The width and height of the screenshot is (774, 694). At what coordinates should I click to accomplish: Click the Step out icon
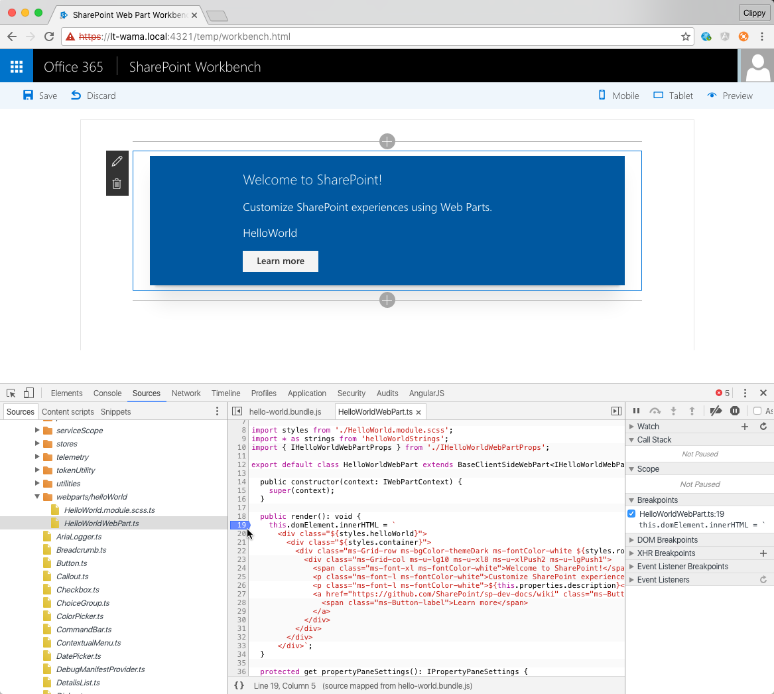[x=692, y=411]
